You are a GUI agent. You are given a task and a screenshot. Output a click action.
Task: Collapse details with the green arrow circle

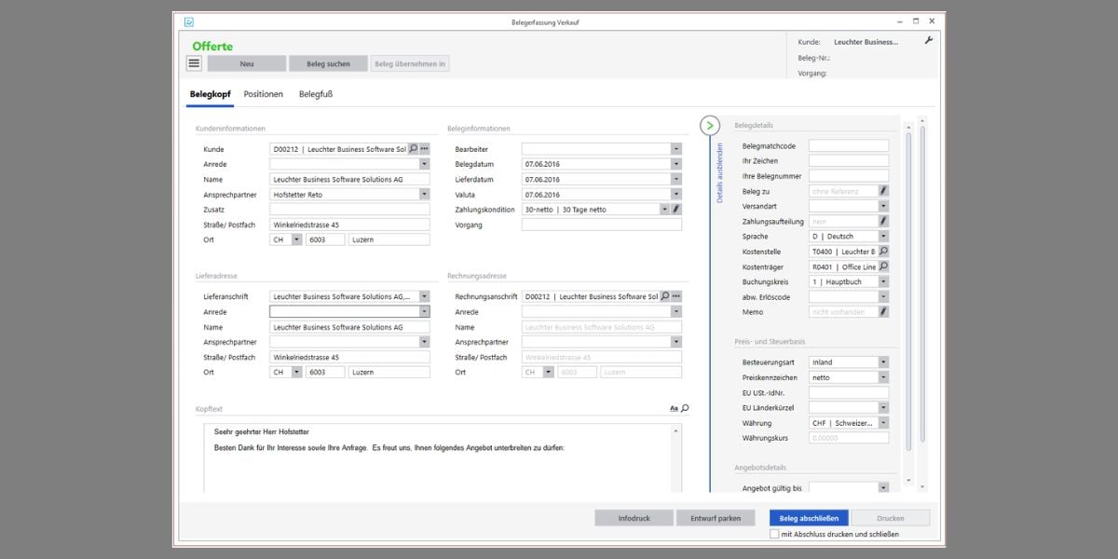click(x=710, y=125)
